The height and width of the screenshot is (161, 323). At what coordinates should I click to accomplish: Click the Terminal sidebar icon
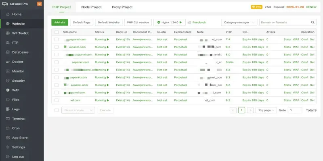click(x=6, y=119)
